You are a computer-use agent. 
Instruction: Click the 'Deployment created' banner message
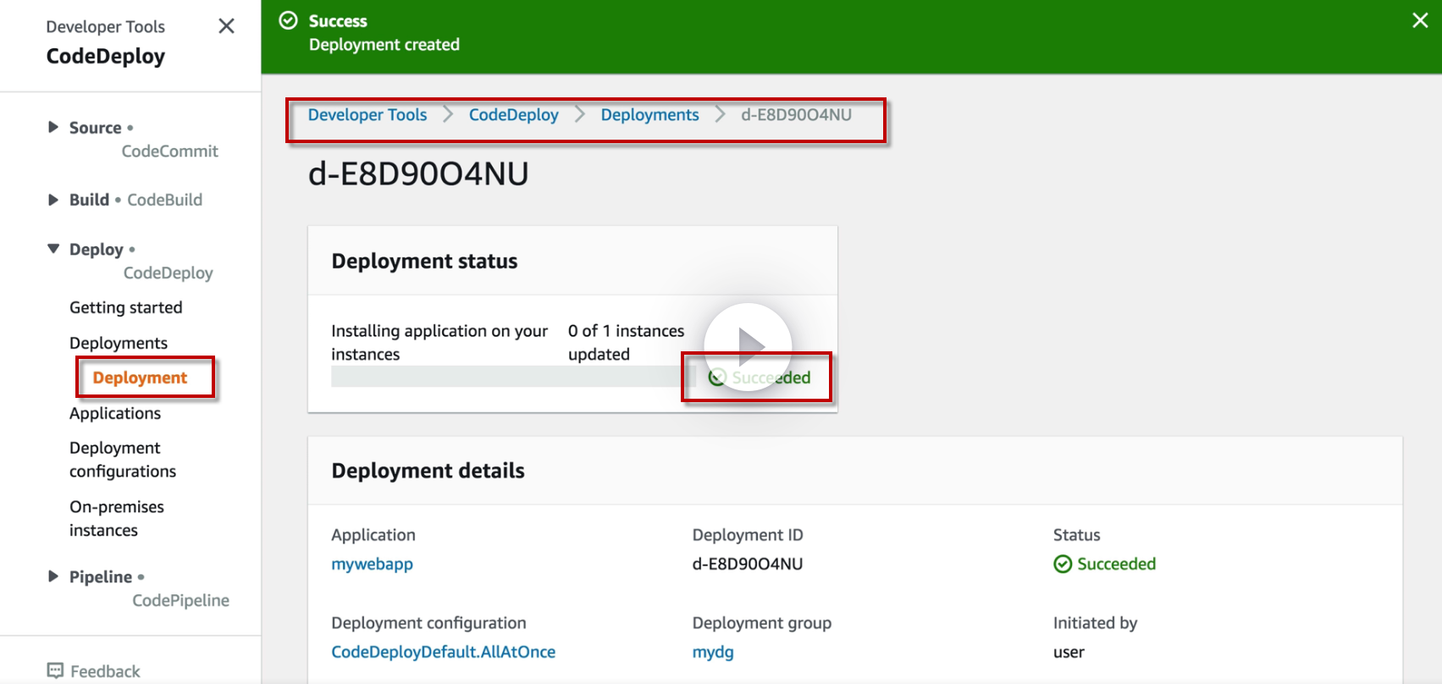tap(384, 44)
